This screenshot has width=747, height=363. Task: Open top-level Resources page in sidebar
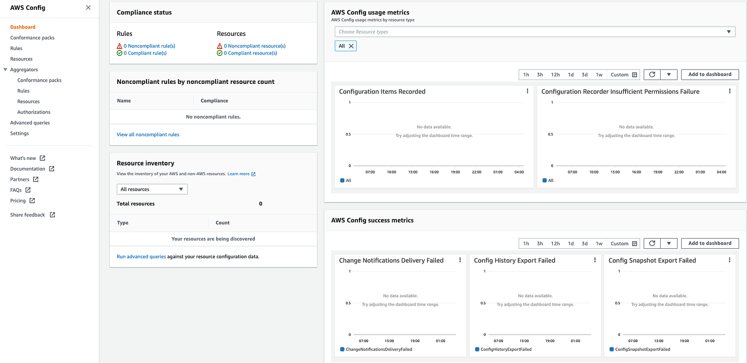tap(21, 59)
